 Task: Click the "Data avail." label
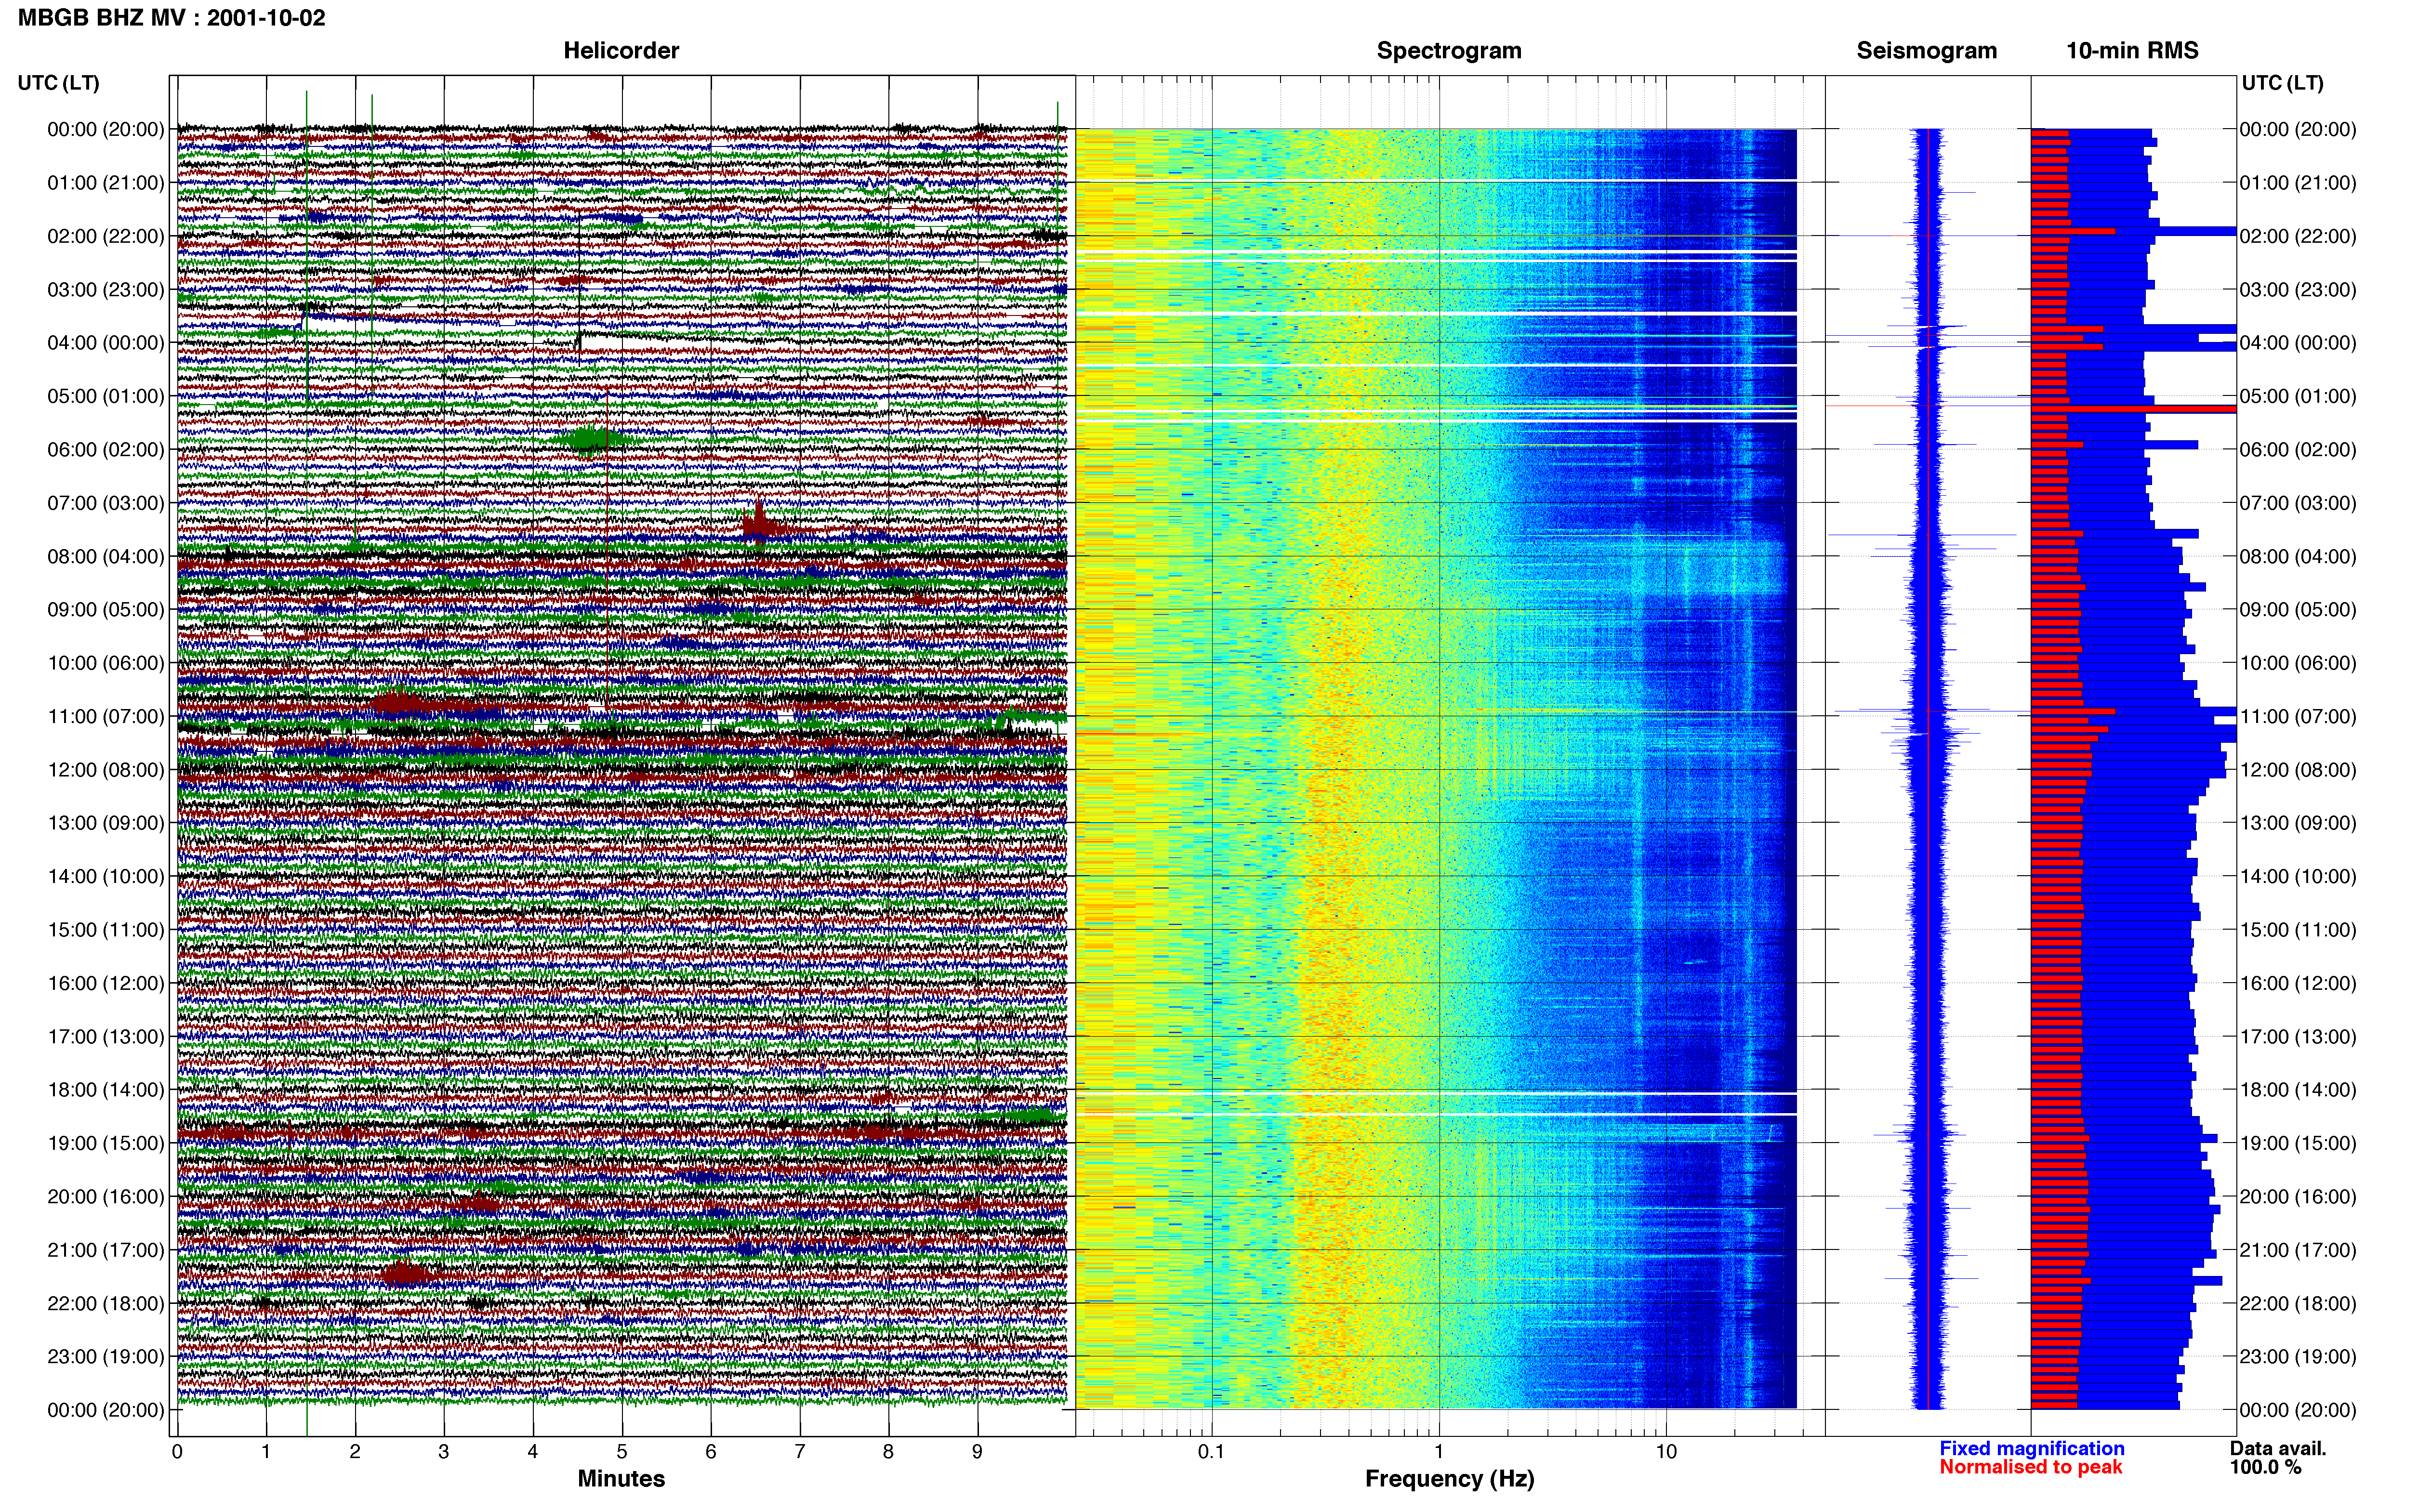[2278, 1448]
